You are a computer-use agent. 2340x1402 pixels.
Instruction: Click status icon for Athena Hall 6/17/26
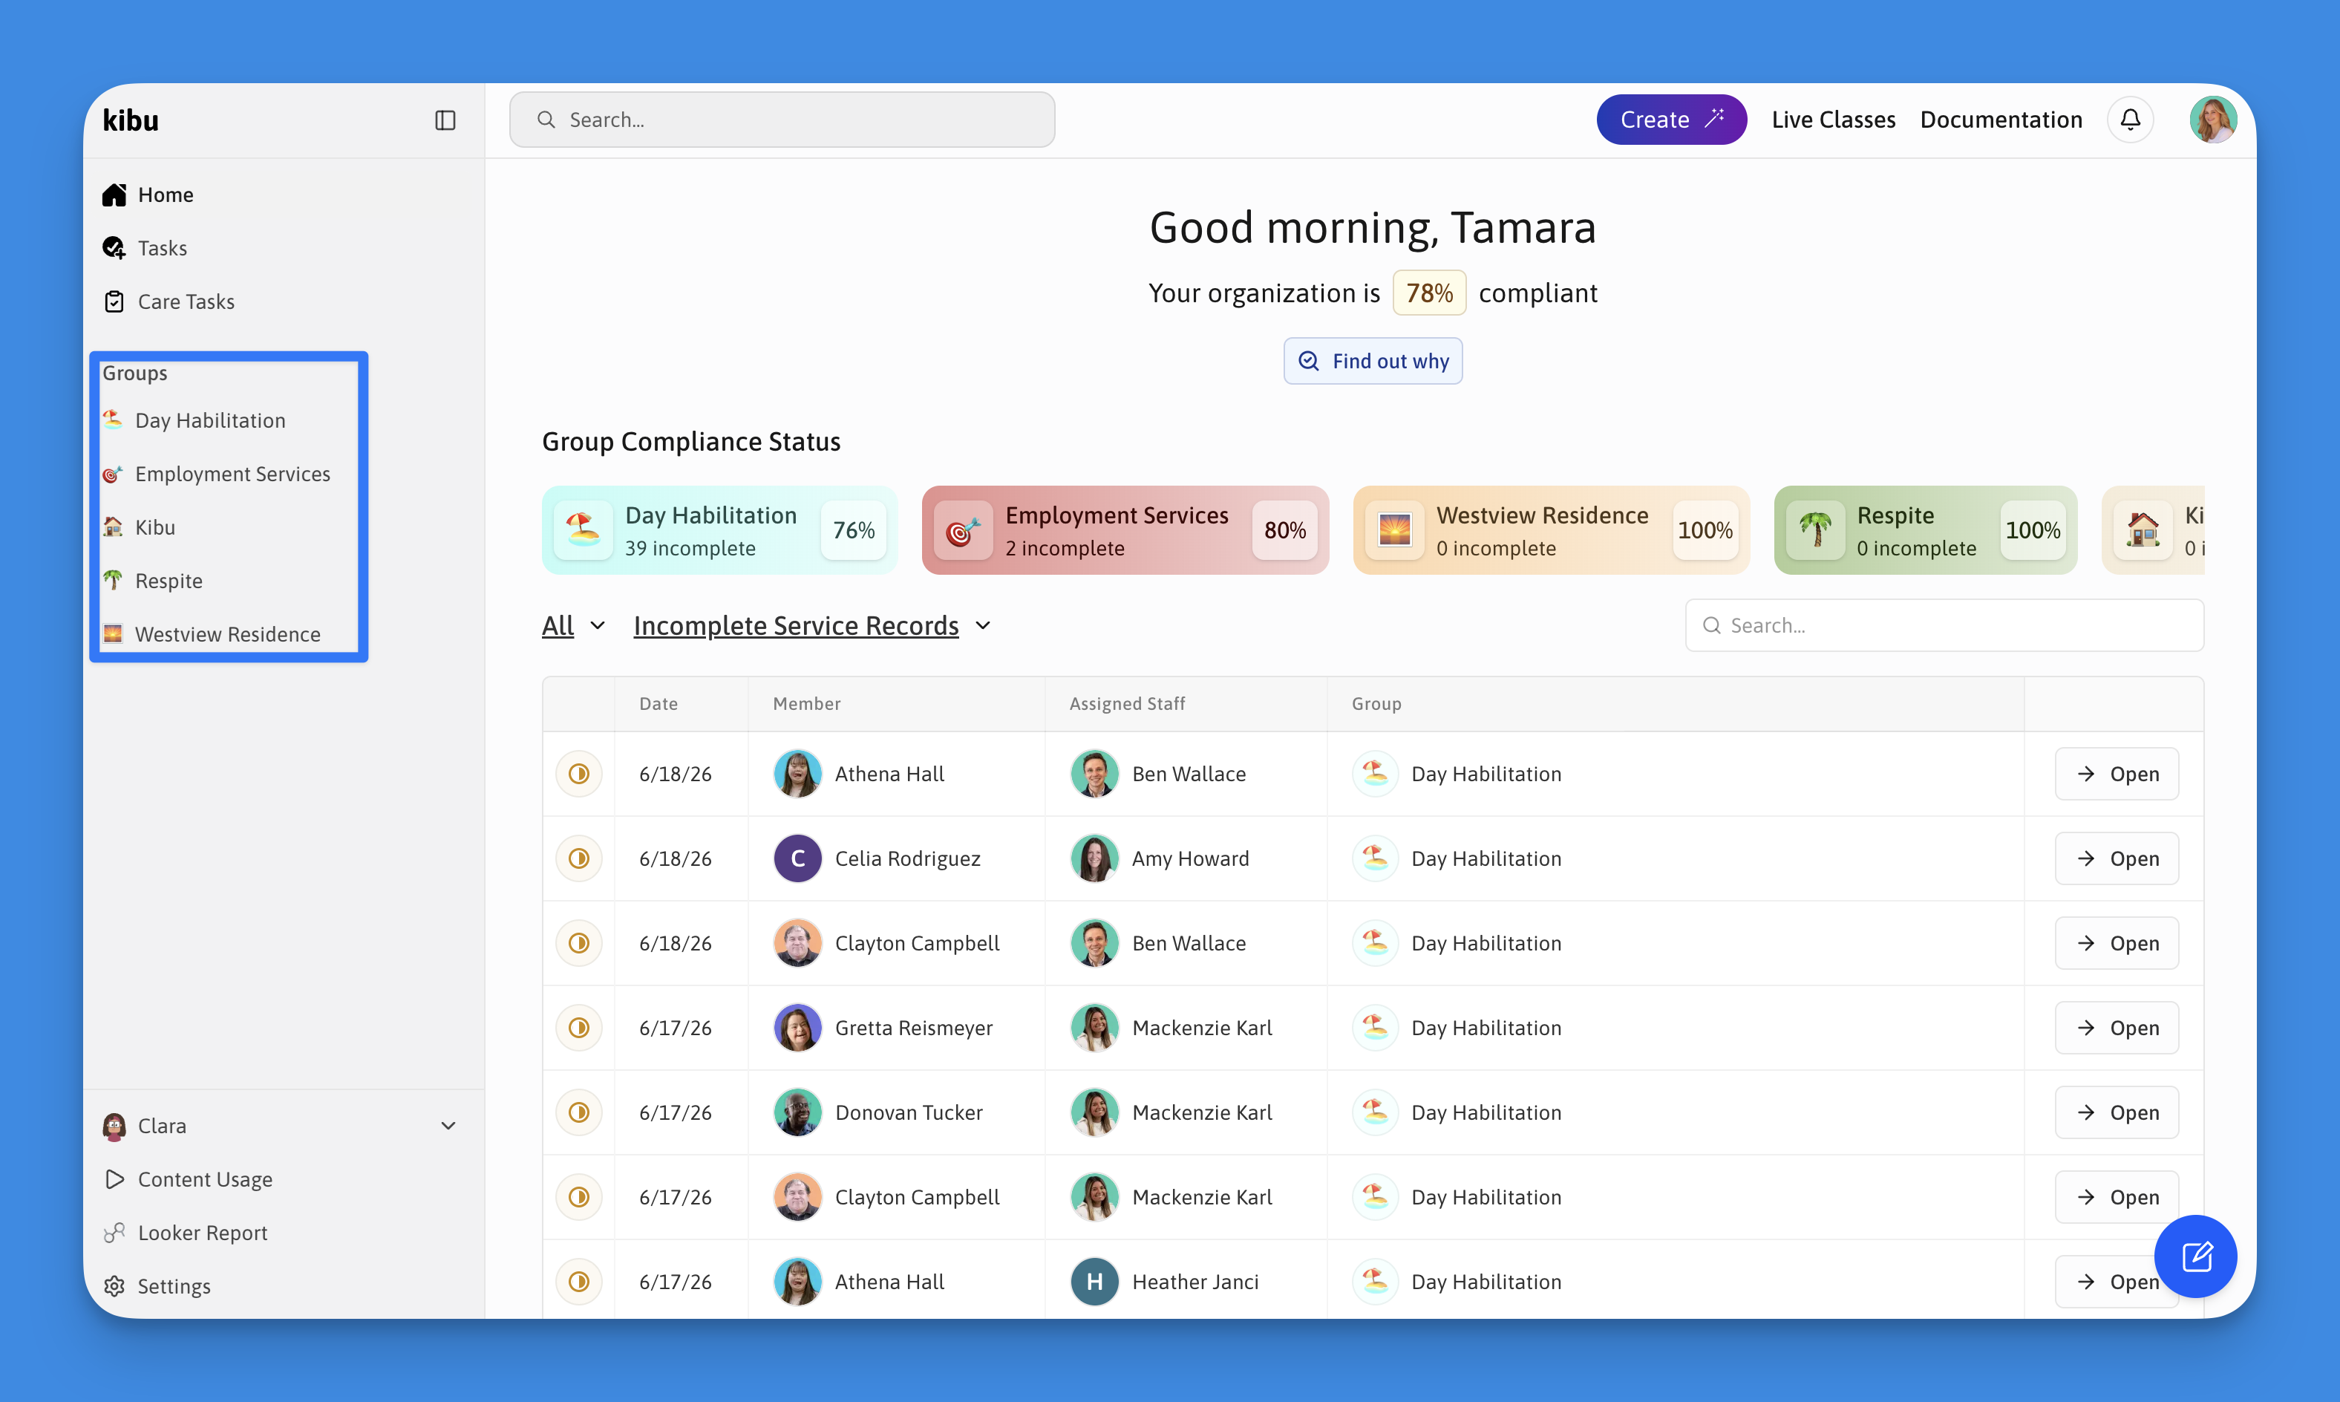point(579,1281)
